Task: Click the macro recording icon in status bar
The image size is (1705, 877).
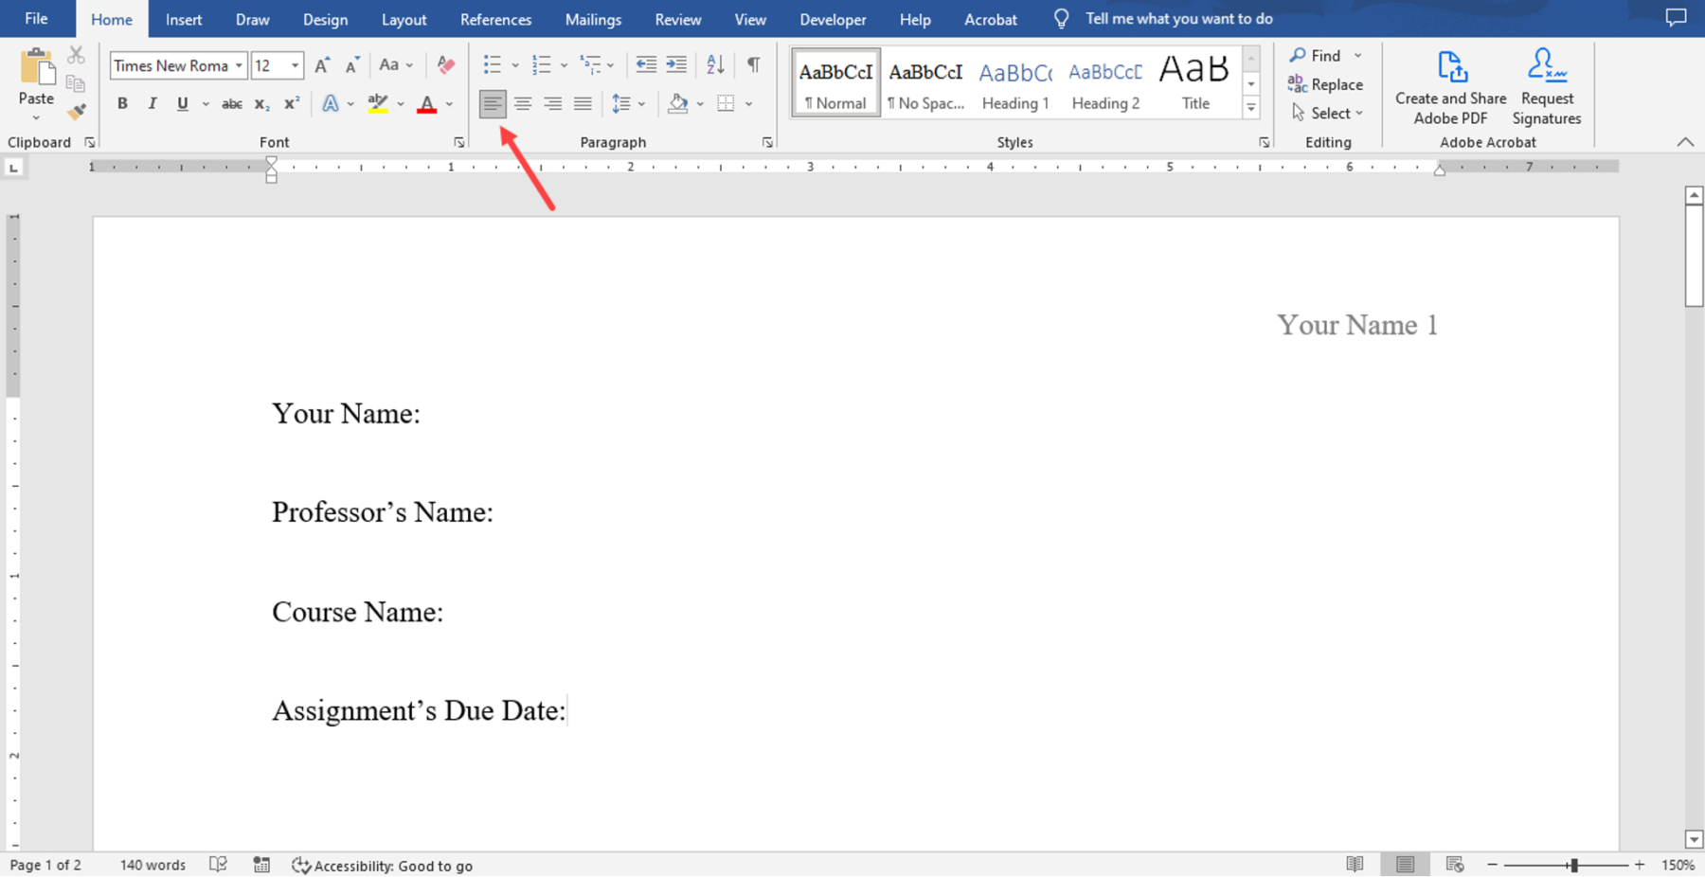Action: [261, 865]
